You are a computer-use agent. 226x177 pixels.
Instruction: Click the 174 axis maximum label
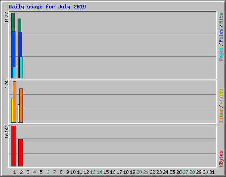[x=7, y=84]
